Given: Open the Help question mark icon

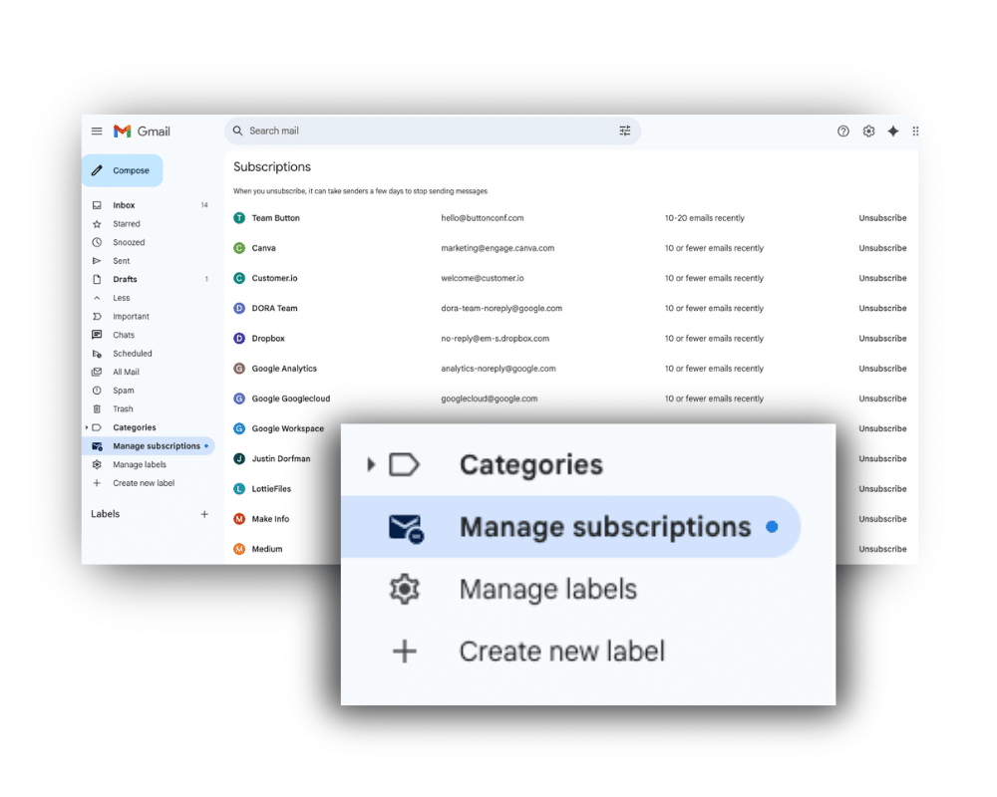Looking at the screenshot, I should point(843,132).
